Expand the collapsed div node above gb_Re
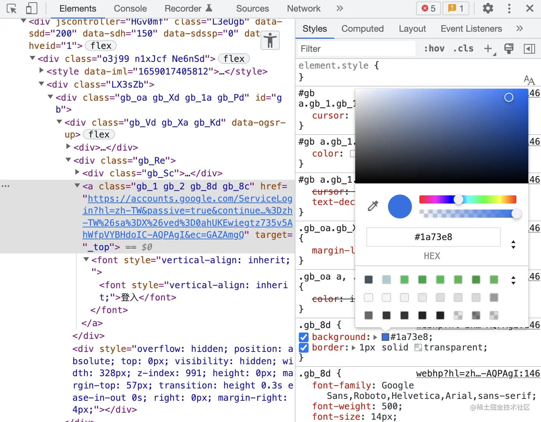Screen dimensions: 541x422 pyautogui.click(x=68, y=147)
